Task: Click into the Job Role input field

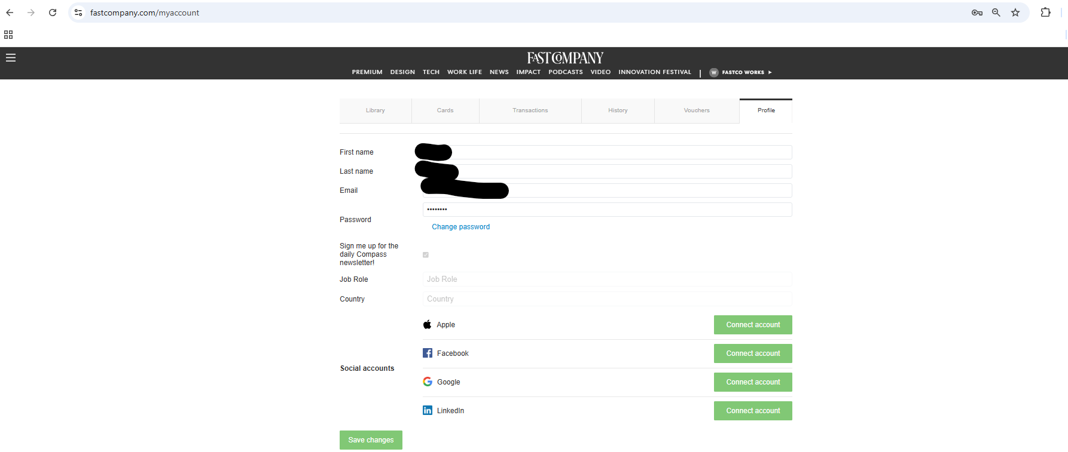Action: click(607, 279)
